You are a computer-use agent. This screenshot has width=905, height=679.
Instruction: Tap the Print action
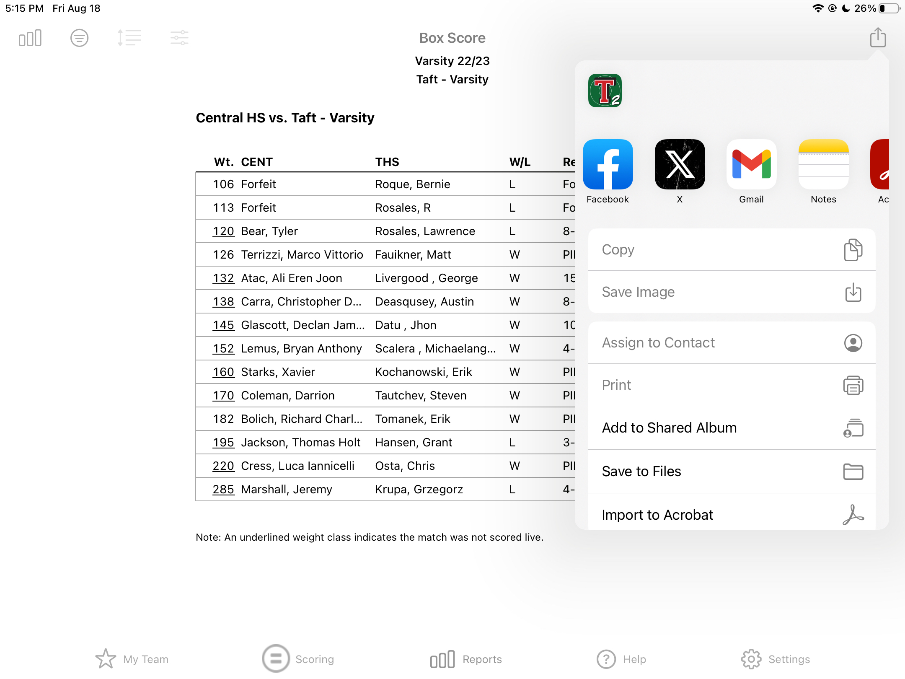pyautogui.click(x=732, y=385)
